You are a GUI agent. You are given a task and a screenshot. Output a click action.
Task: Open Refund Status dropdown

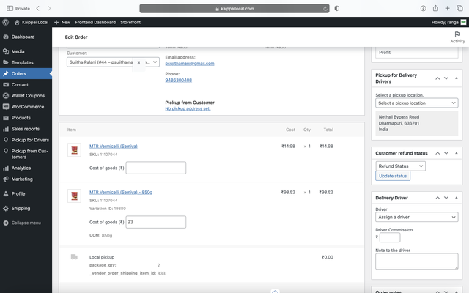401,166
